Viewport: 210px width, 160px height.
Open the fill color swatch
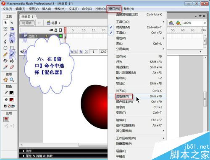pyautogui.click(x=11, y=99)
